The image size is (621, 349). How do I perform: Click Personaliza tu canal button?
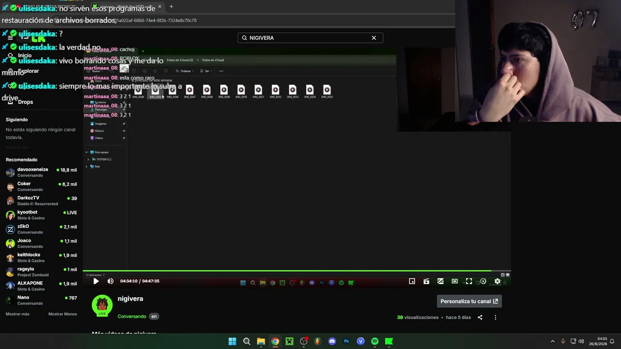tap(469, 301)
